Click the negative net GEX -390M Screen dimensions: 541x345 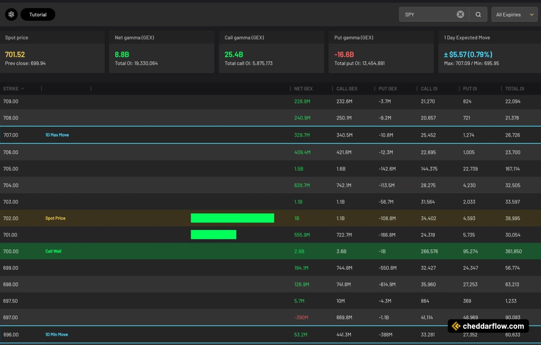pos(301,317)
